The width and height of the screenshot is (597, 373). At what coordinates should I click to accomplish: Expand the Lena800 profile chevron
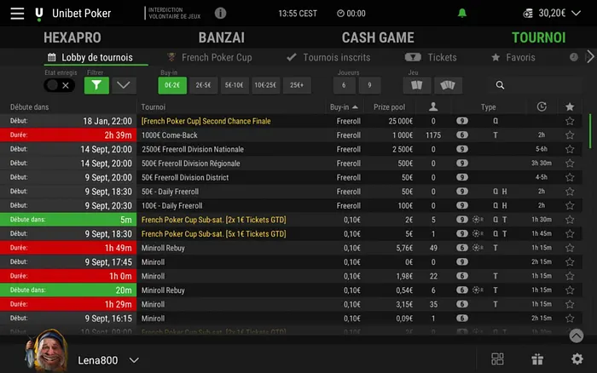click(134, 360)
